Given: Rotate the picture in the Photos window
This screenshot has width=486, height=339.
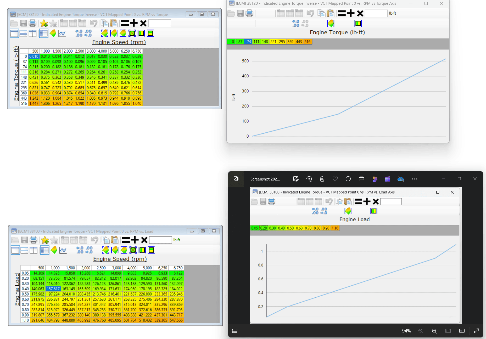Looking at the screenshot, I should tap(309, 179).
